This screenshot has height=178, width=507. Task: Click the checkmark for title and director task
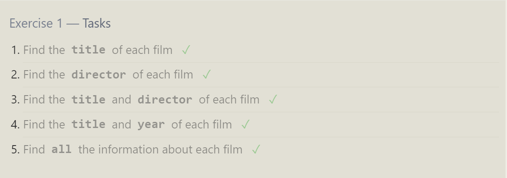click(273, 100)
